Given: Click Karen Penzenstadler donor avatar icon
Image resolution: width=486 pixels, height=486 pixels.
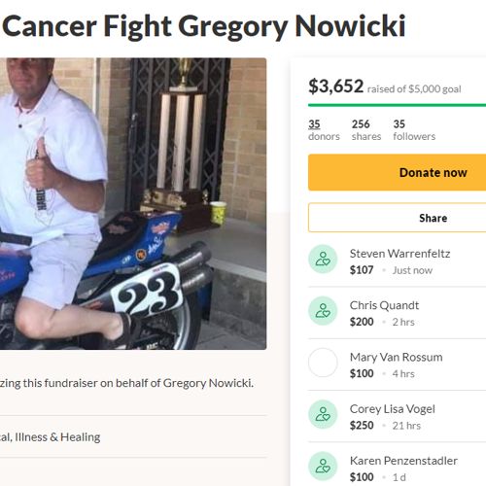Looking at the screenshot, I should coord(323,467).
